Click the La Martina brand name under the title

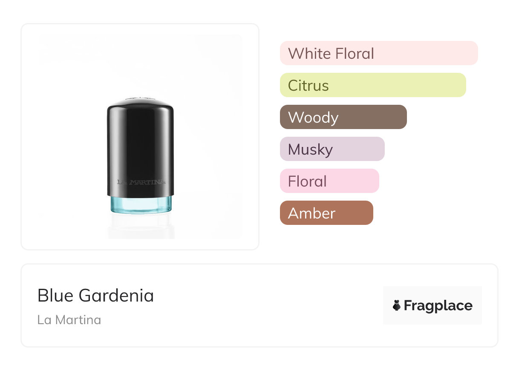coord(69,319)
